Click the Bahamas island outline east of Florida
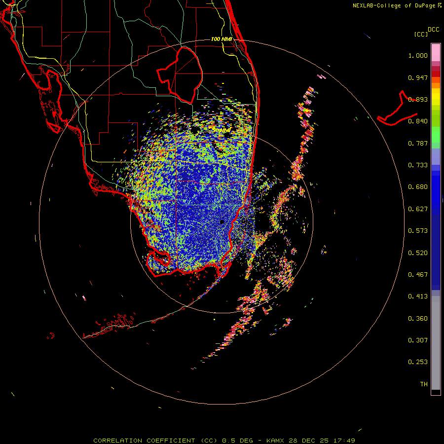Image resolution: width=444 pixels, height=444 pixels. 397,109
